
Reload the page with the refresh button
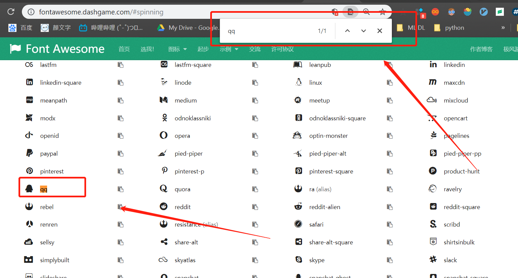point(11,12)
